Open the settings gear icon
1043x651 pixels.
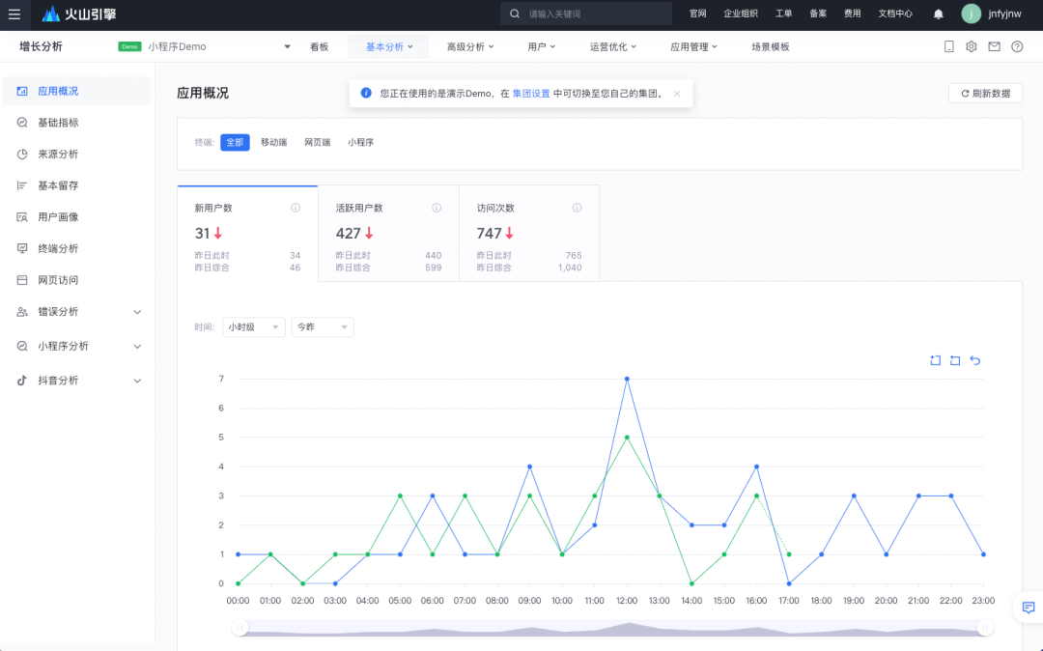(972, 46)
